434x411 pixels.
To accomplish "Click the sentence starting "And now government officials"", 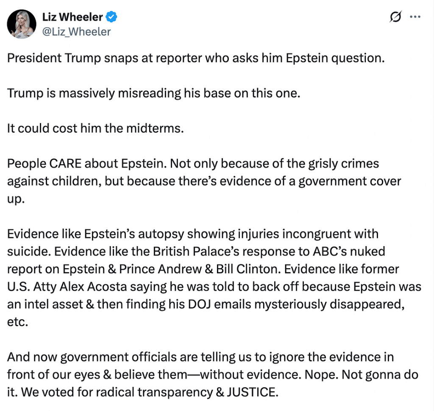I will pos(200,357).
